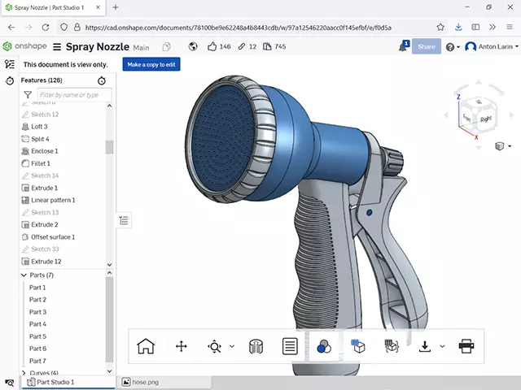Click the appearance color spheres icon
This screenshot has height=390, width=521.
[x=324, y=347]
